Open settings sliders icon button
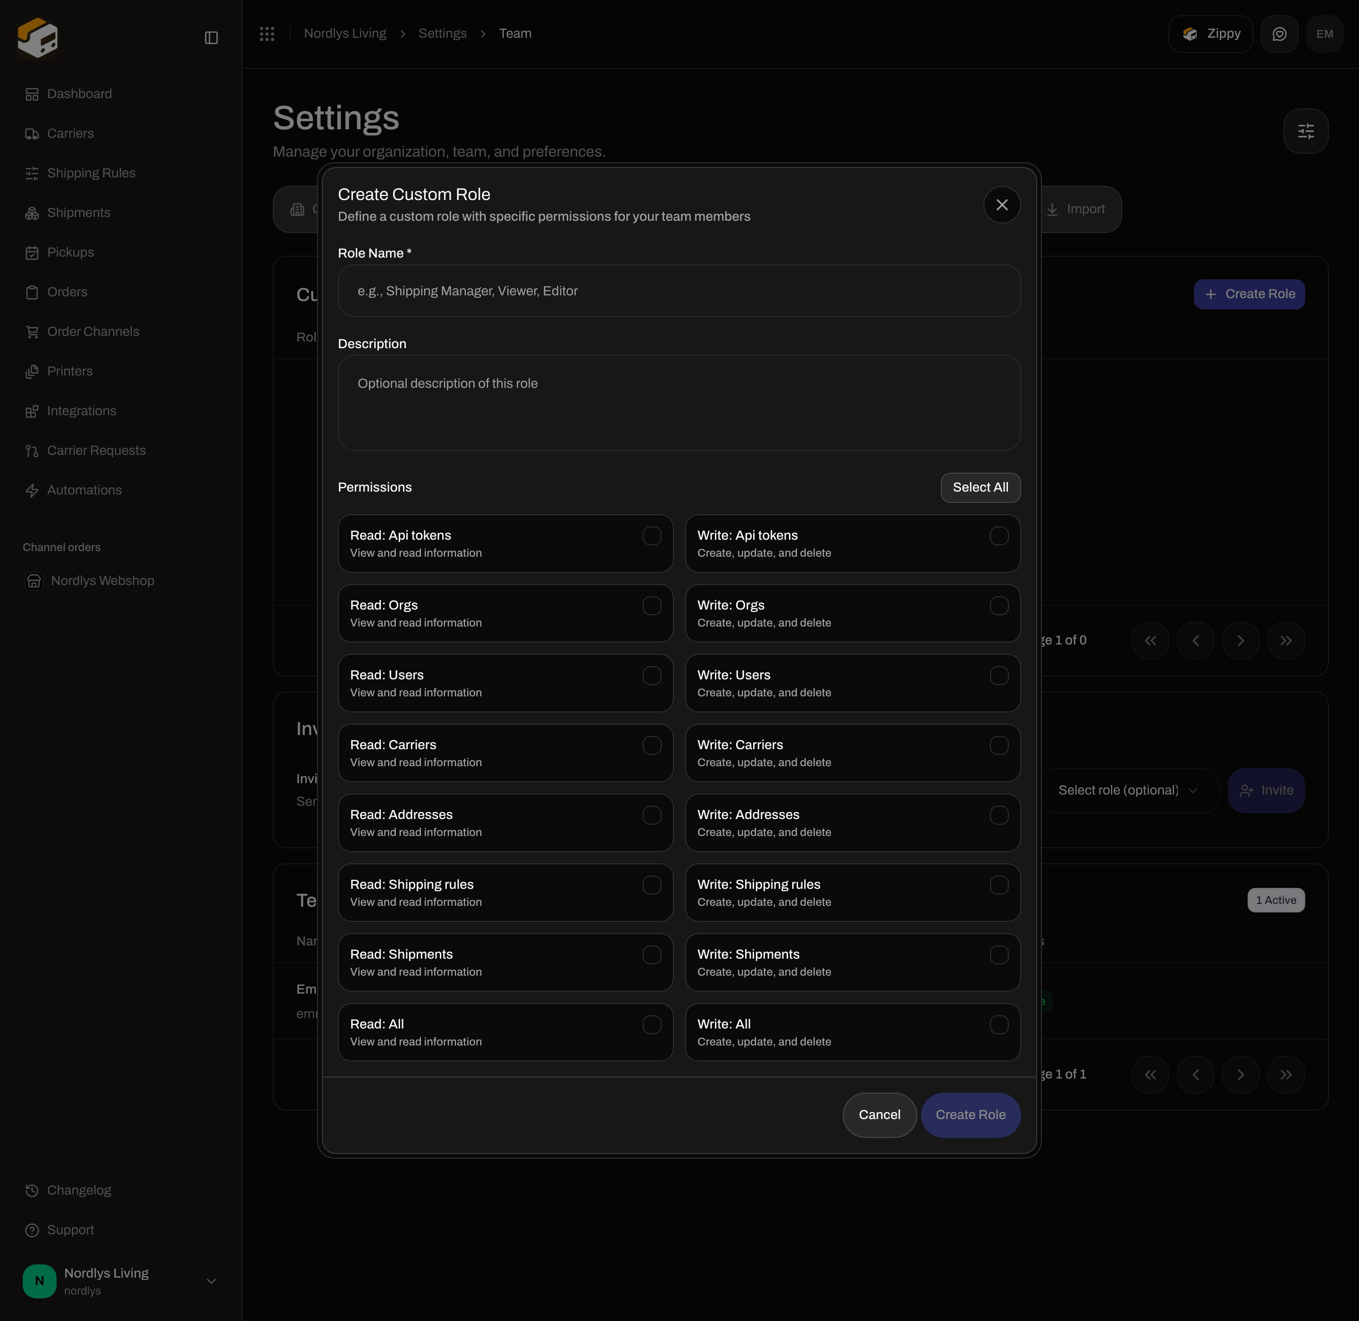 (1306, 131)
